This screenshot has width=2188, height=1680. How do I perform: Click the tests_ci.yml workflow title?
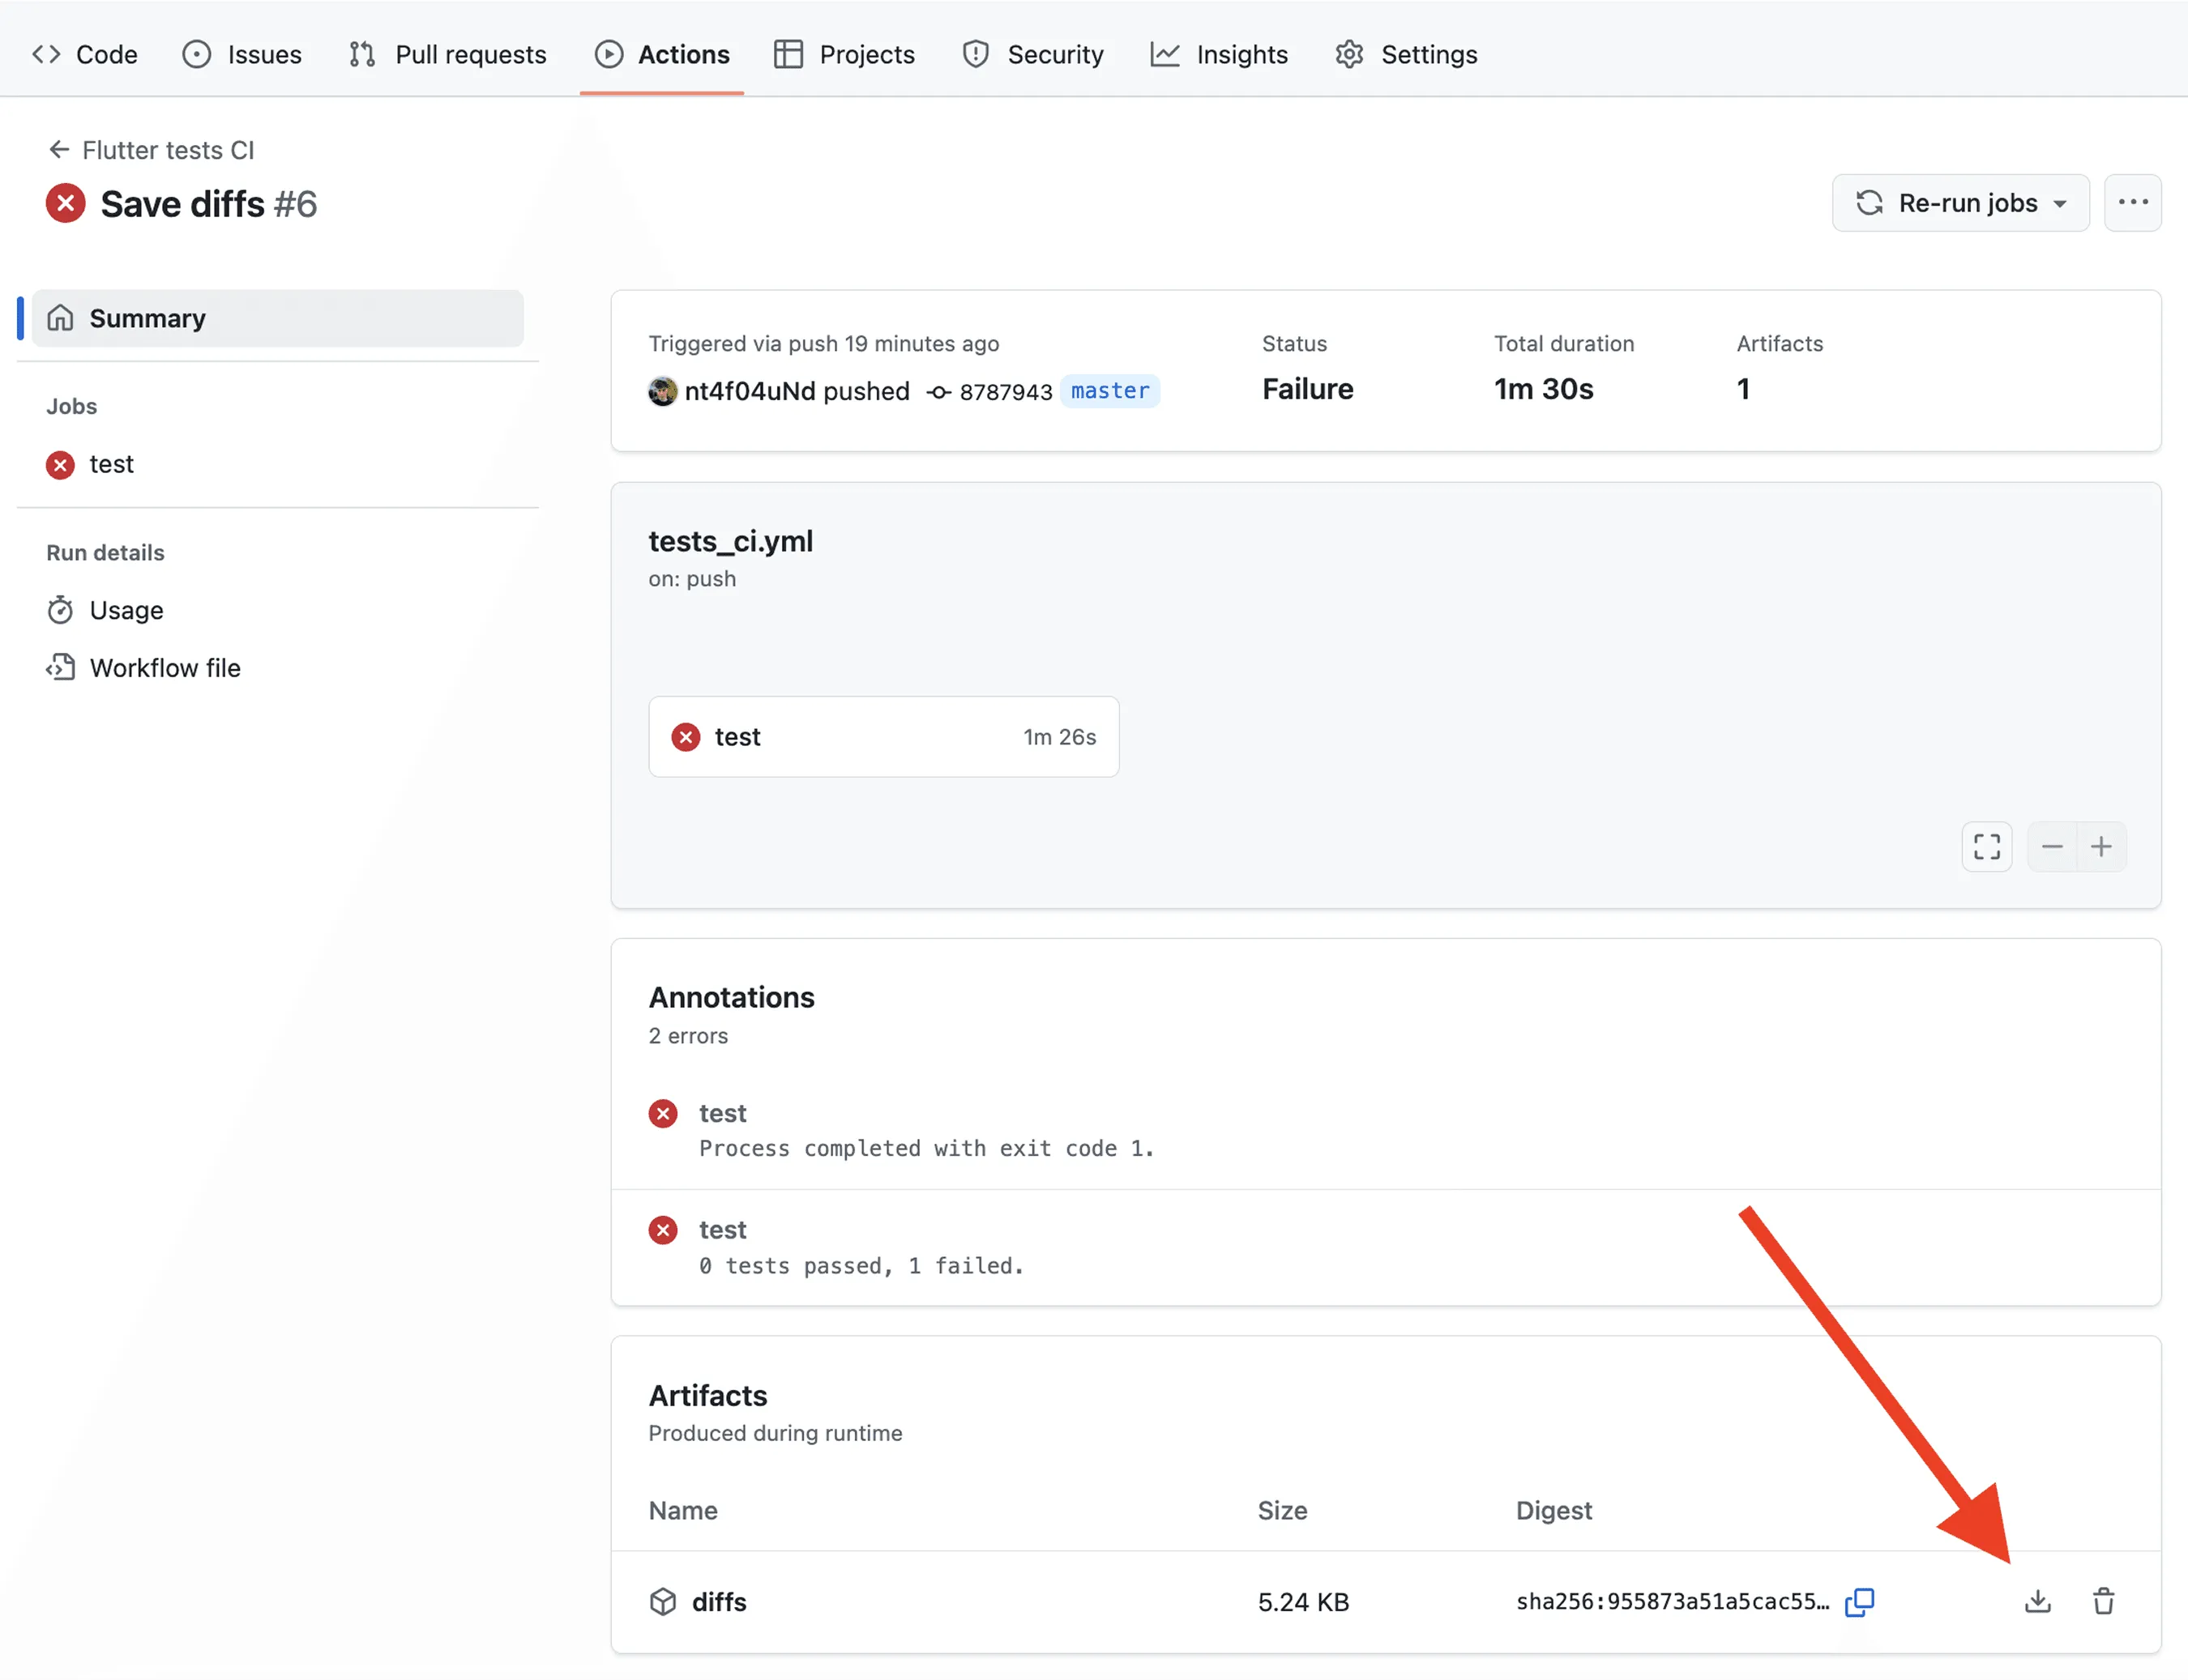[730, 541]
